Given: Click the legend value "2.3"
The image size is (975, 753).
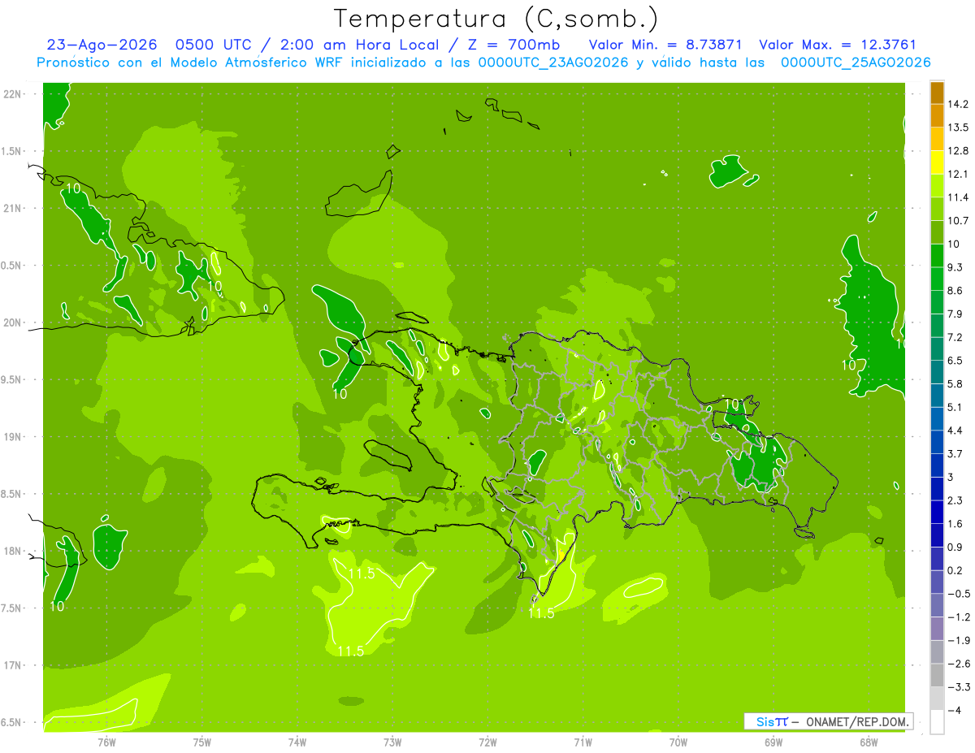Looking at the screenshot, I should (956, 500).
